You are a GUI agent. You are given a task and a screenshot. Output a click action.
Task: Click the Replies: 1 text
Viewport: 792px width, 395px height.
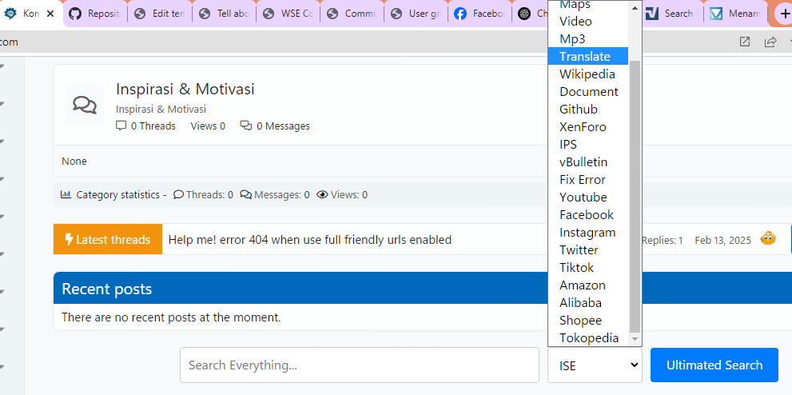coord(663,241)
